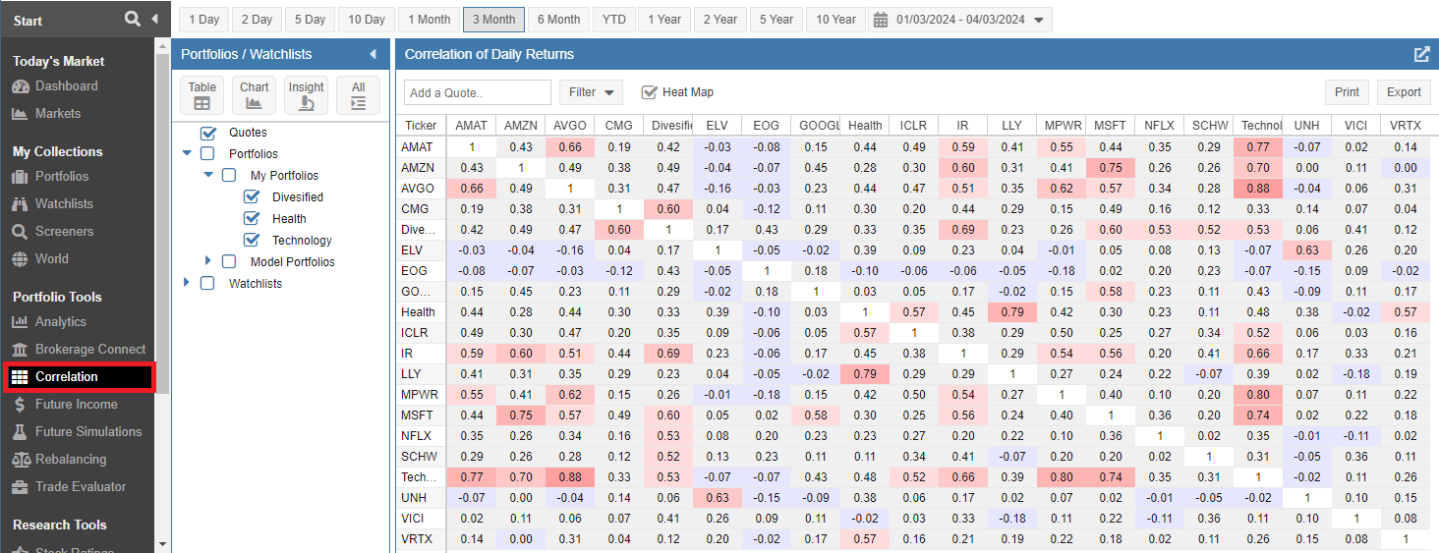Viewport: 1439px width, 553px height.
Task: Click the Ticker column header
Action: pyautogui.click(x=422, y=126)
